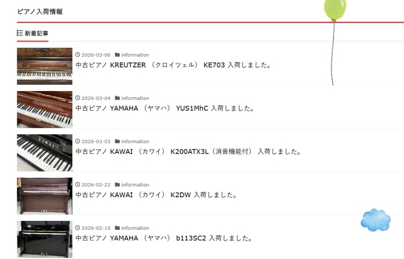Image resolution: width=404 pixels, height=259 pixels.
Task: Click the KAWAI K200ATX3L keyboard thumbnail
Action: 44,152
